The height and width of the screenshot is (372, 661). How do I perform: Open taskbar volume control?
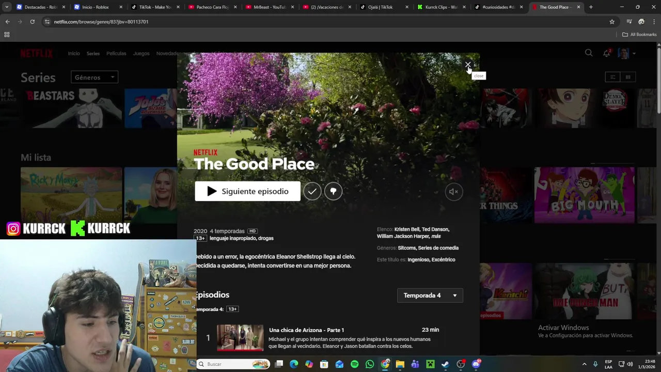629,364
